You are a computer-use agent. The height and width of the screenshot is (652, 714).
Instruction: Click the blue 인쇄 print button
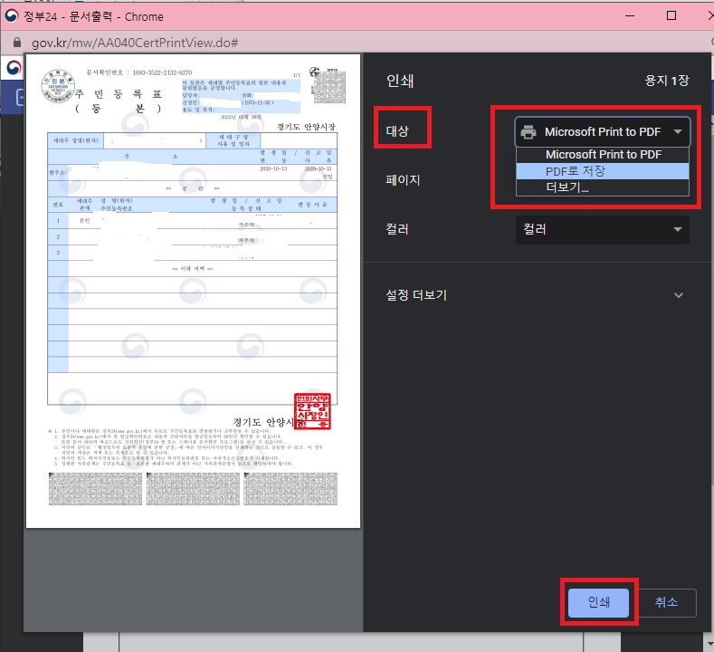[599, 602]
